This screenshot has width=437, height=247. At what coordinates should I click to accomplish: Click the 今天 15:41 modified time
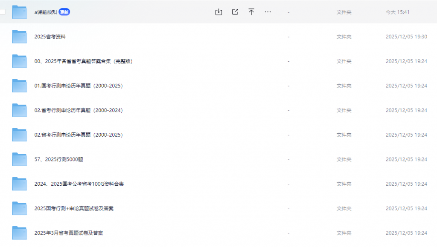pyautogui.click(x=397, y=12)
